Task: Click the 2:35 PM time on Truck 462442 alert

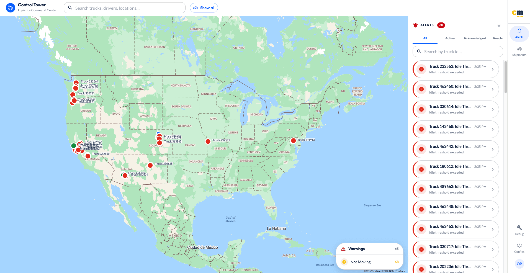Action: tap(480, 147)
